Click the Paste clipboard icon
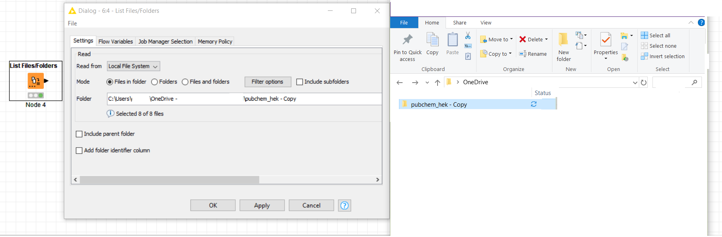Image resolution: width=722 pixels, height=237 pixels. [x=452, y=40]
